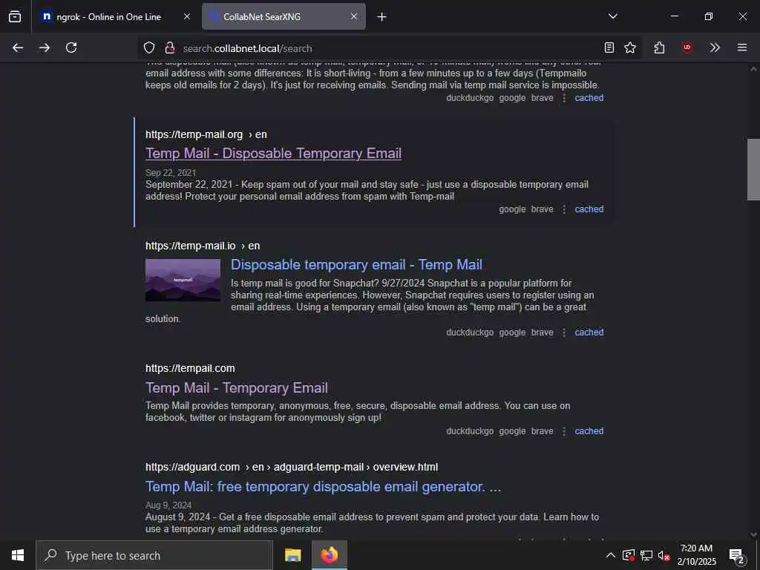Open uBlock Origin extension icon

pyautogui.click(x=687, y=47)
